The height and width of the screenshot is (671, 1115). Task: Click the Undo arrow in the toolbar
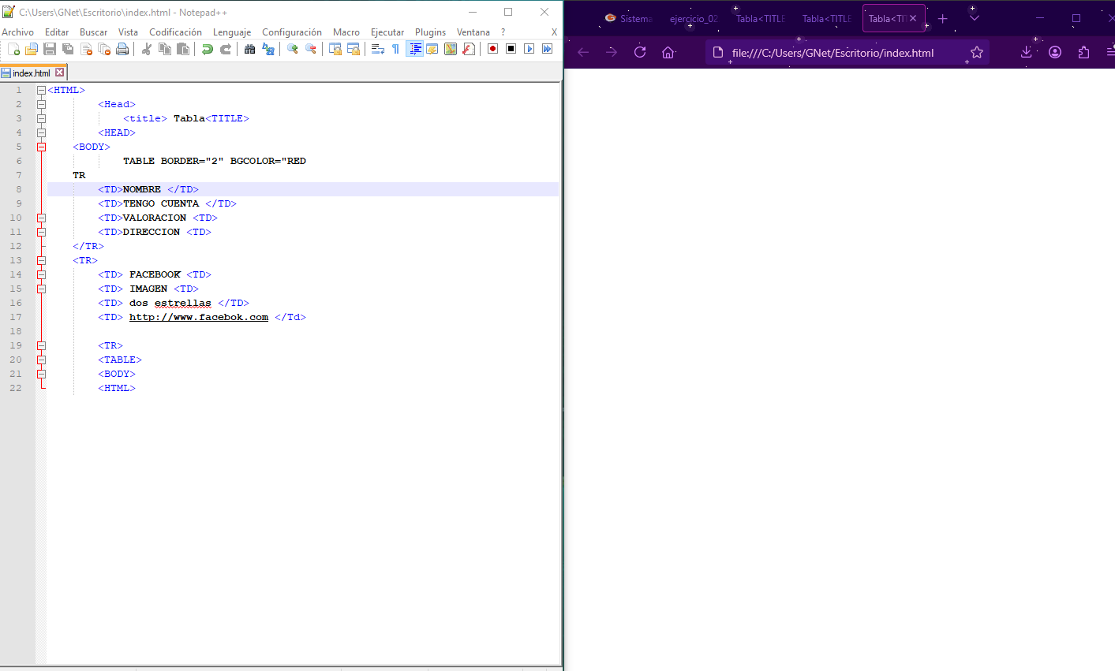[207, 49]
